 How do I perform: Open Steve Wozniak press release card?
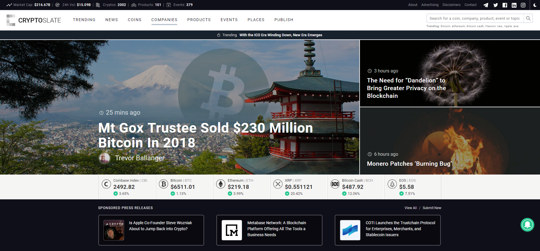151,230
